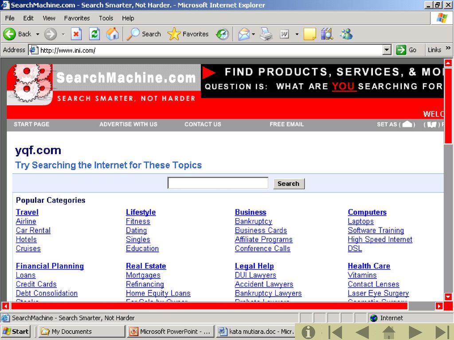Click the bookmark book icon in nav bar
The image size is (454, 340).
(x=432, y=124)
